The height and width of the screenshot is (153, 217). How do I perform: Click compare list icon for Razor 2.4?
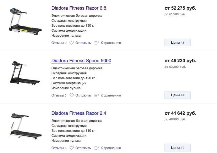click(x=97, y=148)
